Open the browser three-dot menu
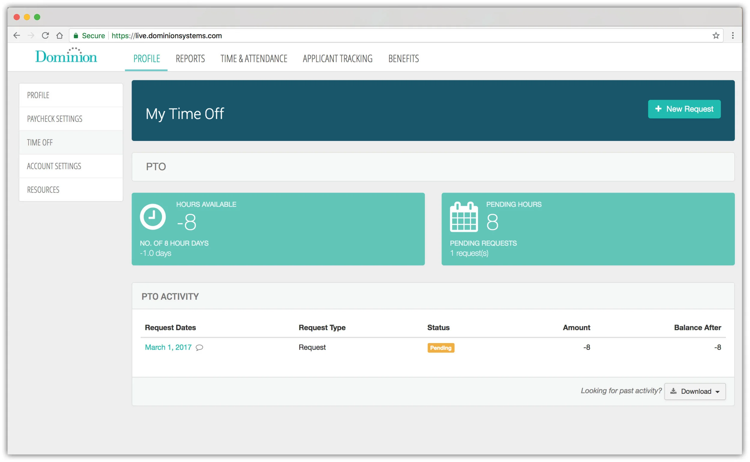This screenshot has width=750, height=462. pyautogui.click(x=733, y=35)
